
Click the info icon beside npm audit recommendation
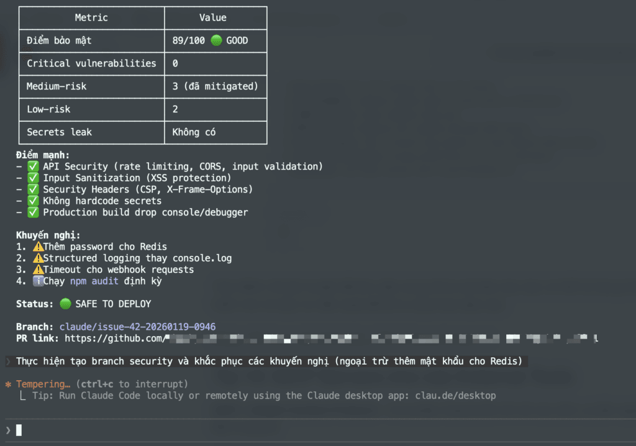[x=38, y=281]
